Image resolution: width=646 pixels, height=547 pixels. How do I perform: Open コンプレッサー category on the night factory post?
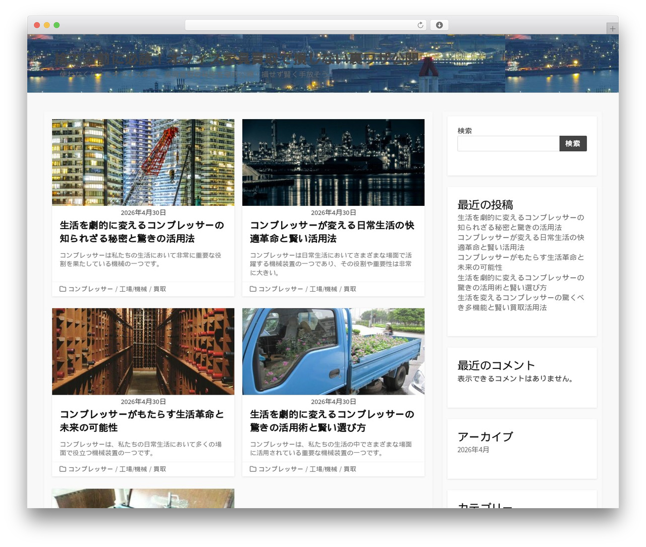281,289
